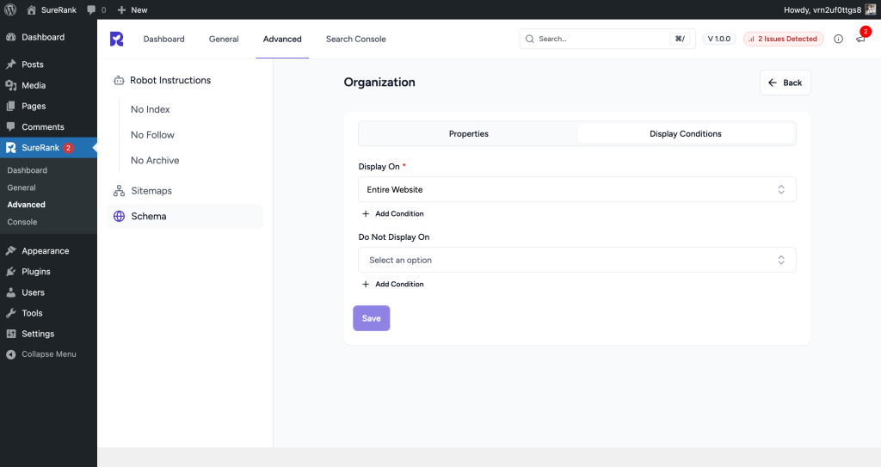
Task: Switch to the Display Conditions tab
Action: coord(686,134)
